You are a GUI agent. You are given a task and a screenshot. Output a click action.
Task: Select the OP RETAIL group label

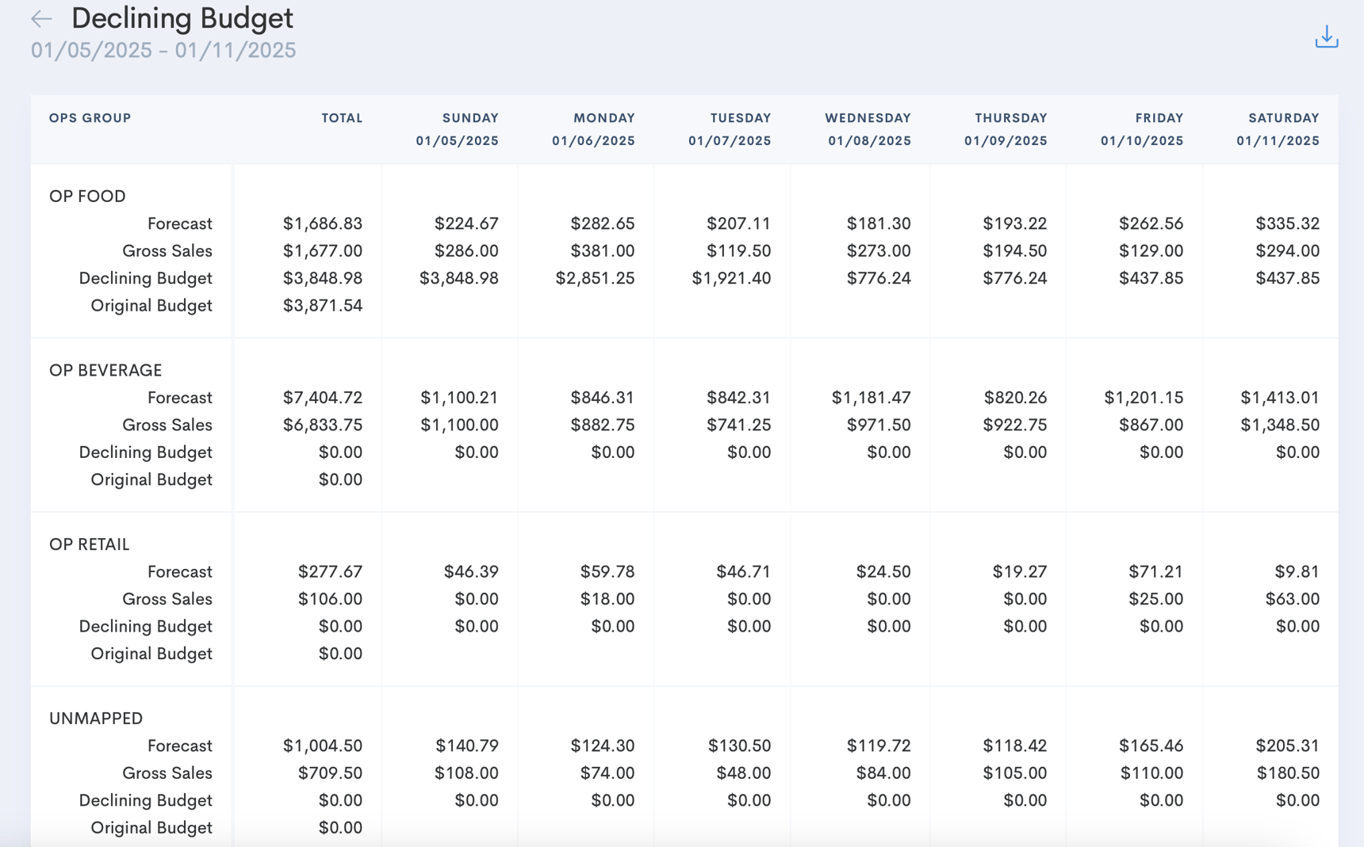[x=89, y=544]
